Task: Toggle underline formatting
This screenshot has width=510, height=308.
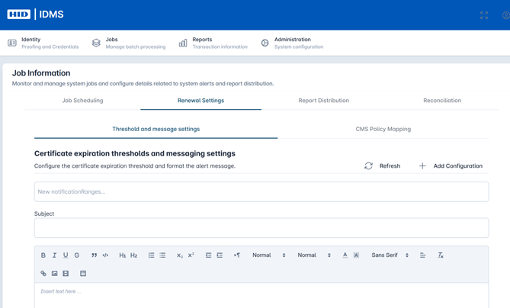Action: coord(66,255)
